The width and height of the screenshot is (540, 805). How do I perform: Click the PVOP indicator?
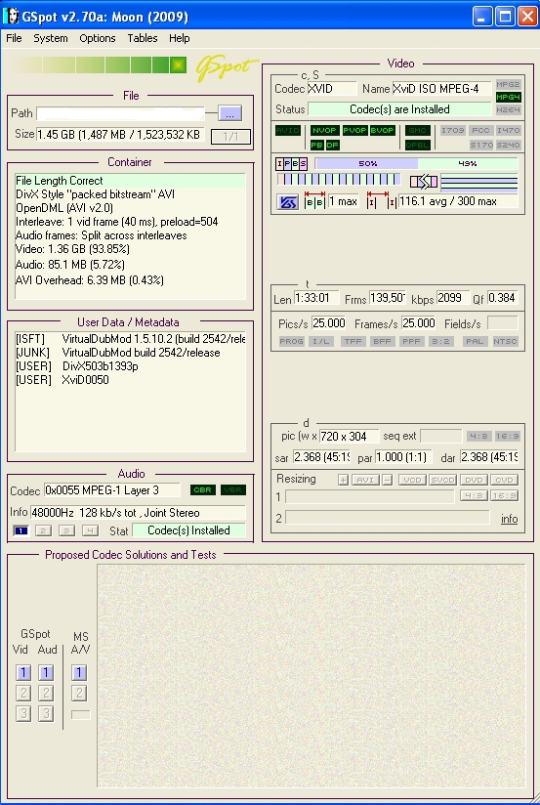point(354,130)
